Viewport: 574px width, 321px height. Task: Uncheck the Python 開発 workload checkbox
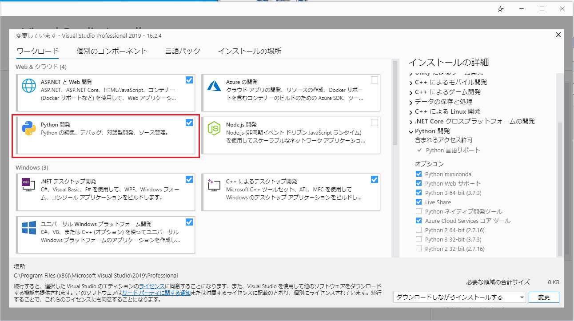click(x=189, y=123)
